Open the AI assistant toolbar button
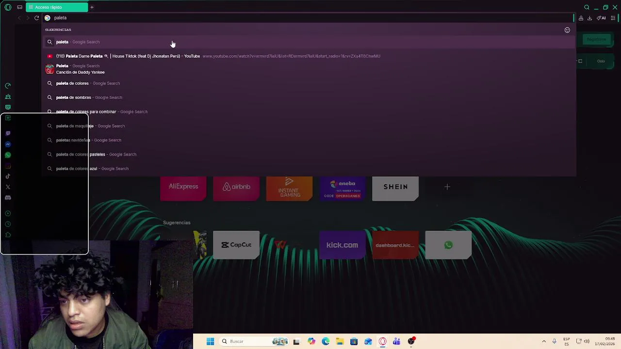This screenshot has height=349, width=621. (602, 18)
